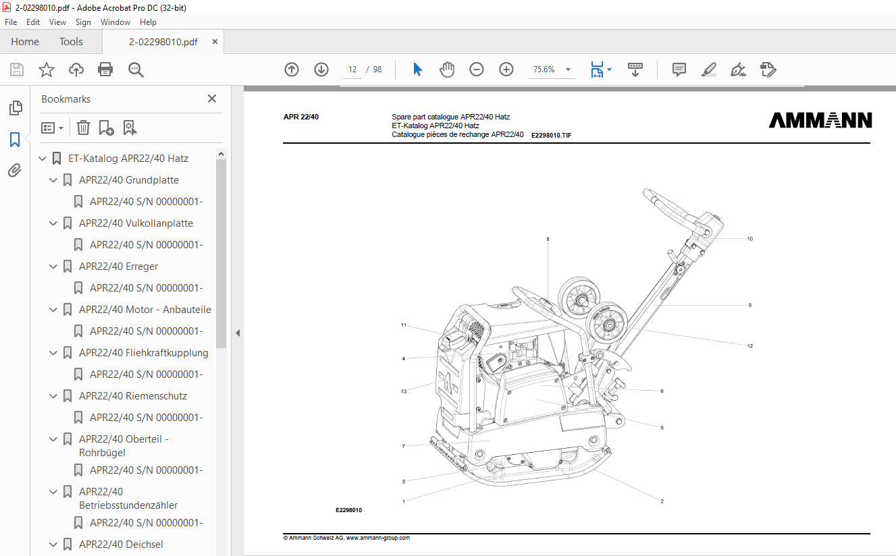
Task: Collapse the navigation pane arrow handle
Action: coord(238,333)
